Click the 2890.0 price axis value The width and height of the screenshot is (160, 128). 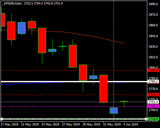click(x=153, y=4)
